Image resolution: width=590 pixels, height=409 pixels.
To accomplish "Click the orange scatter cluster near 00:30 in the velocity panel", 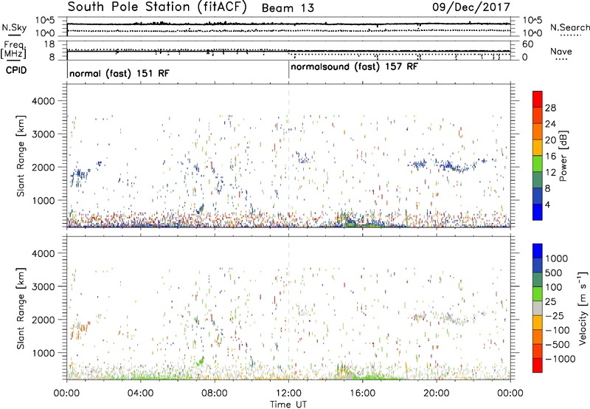I will (x=80, y=329).
